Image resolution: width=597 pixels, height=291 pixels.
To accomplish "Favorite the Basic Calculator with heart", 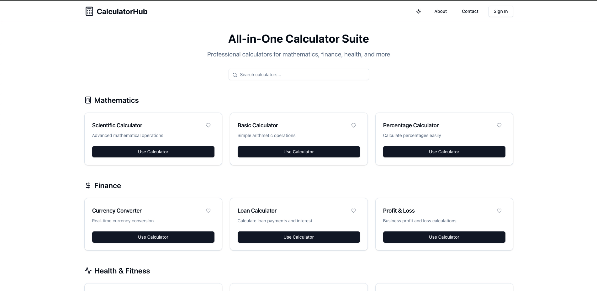I will tap(354, 125).
